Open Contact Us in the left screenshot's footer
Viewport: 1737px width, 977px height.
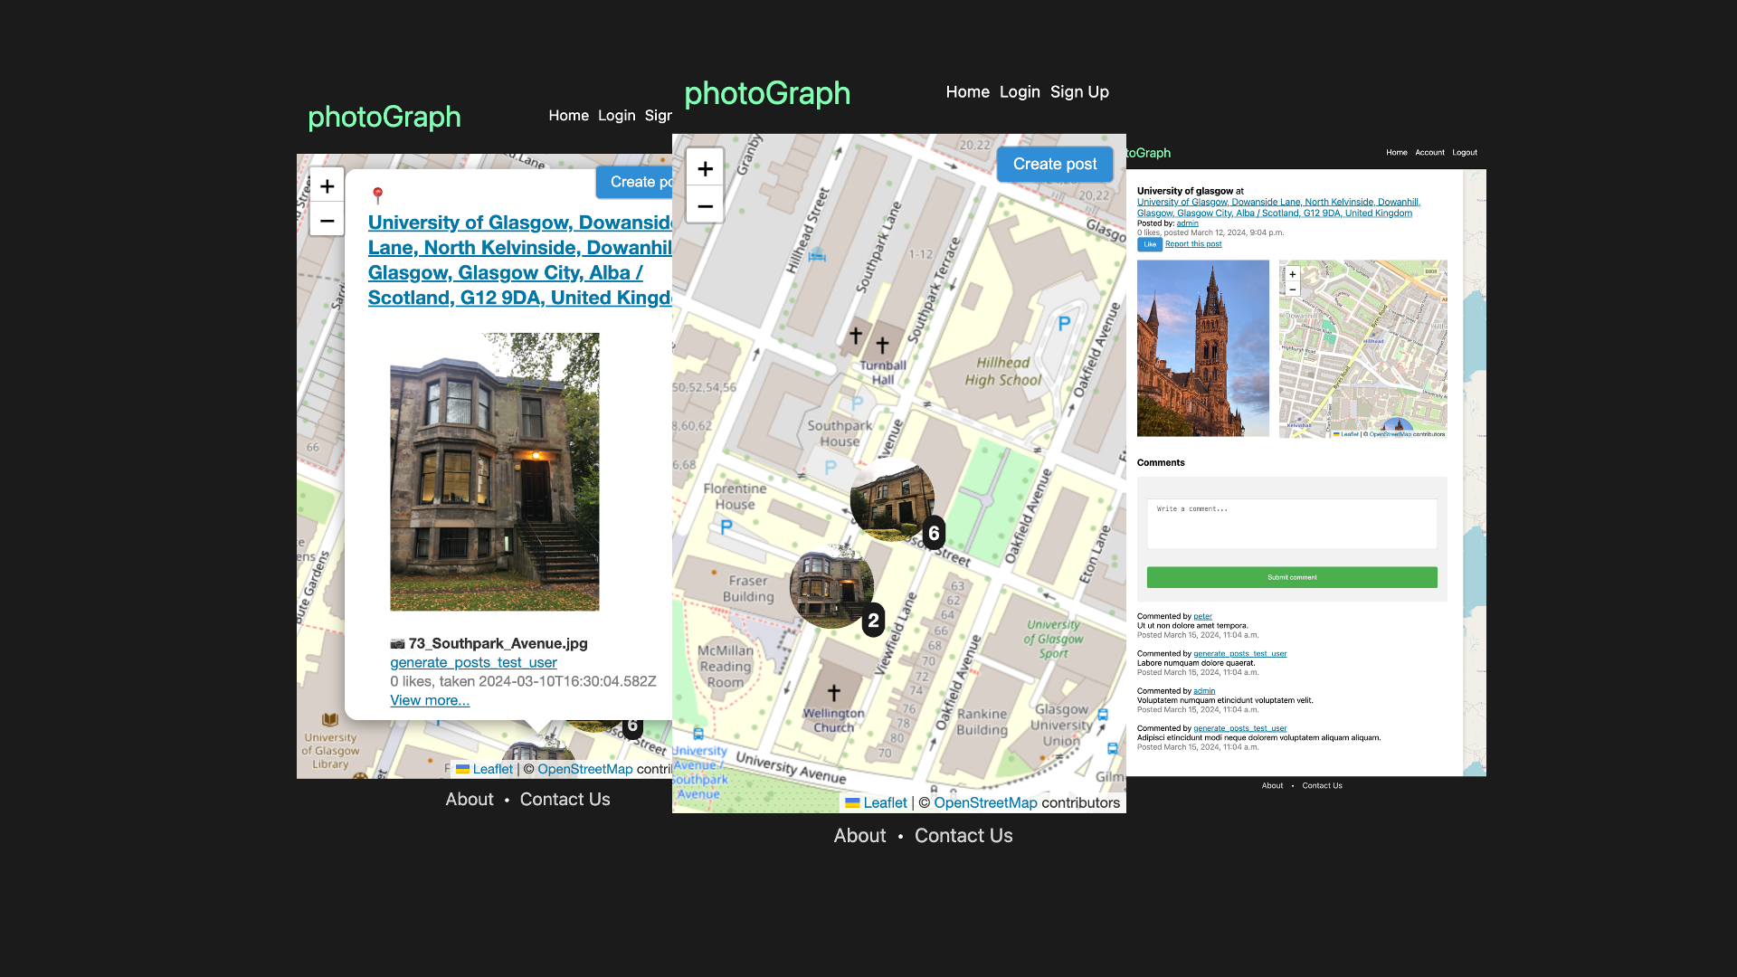pyautogui.click(x=565, y=800)
